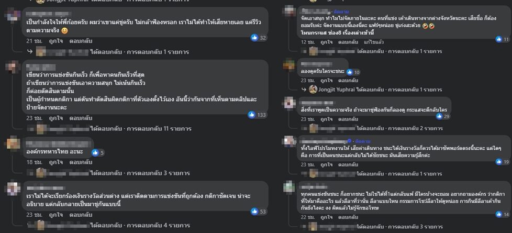Click the like reaction icon showing 53
The image size is (512, 233).
pos(254,212)
